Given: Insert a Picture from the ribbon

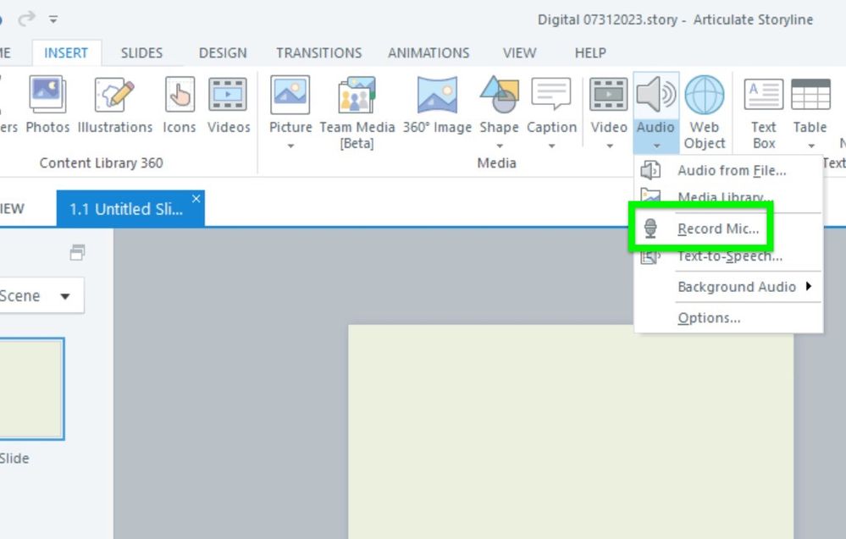Looking at the screenshot, I should [x=290, y=105].
